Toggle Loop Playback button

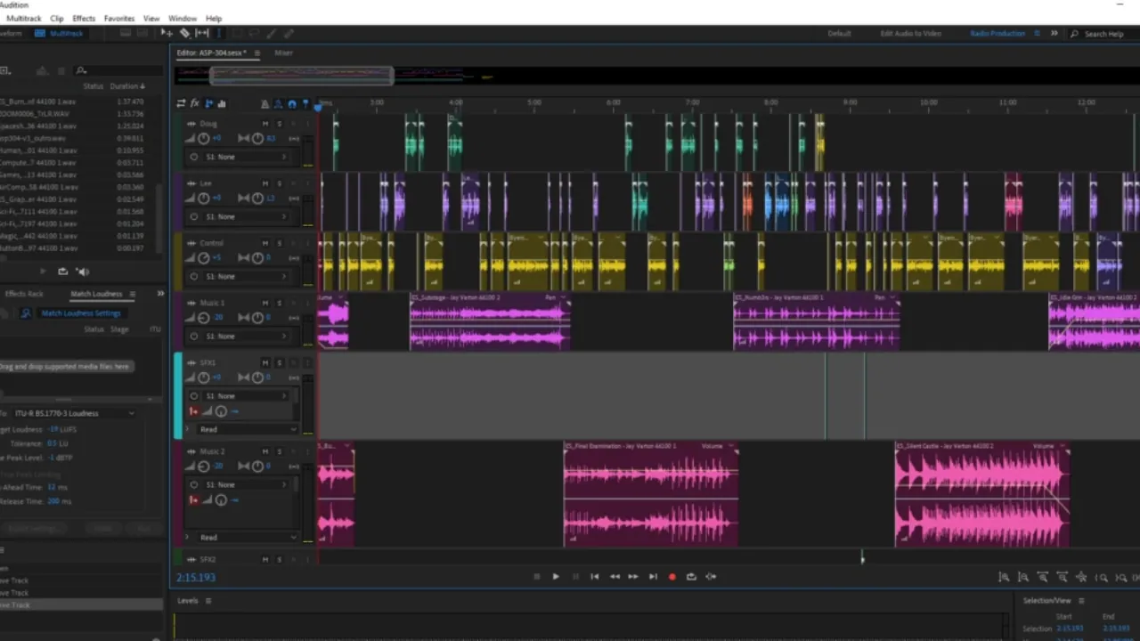click(691, 577)
